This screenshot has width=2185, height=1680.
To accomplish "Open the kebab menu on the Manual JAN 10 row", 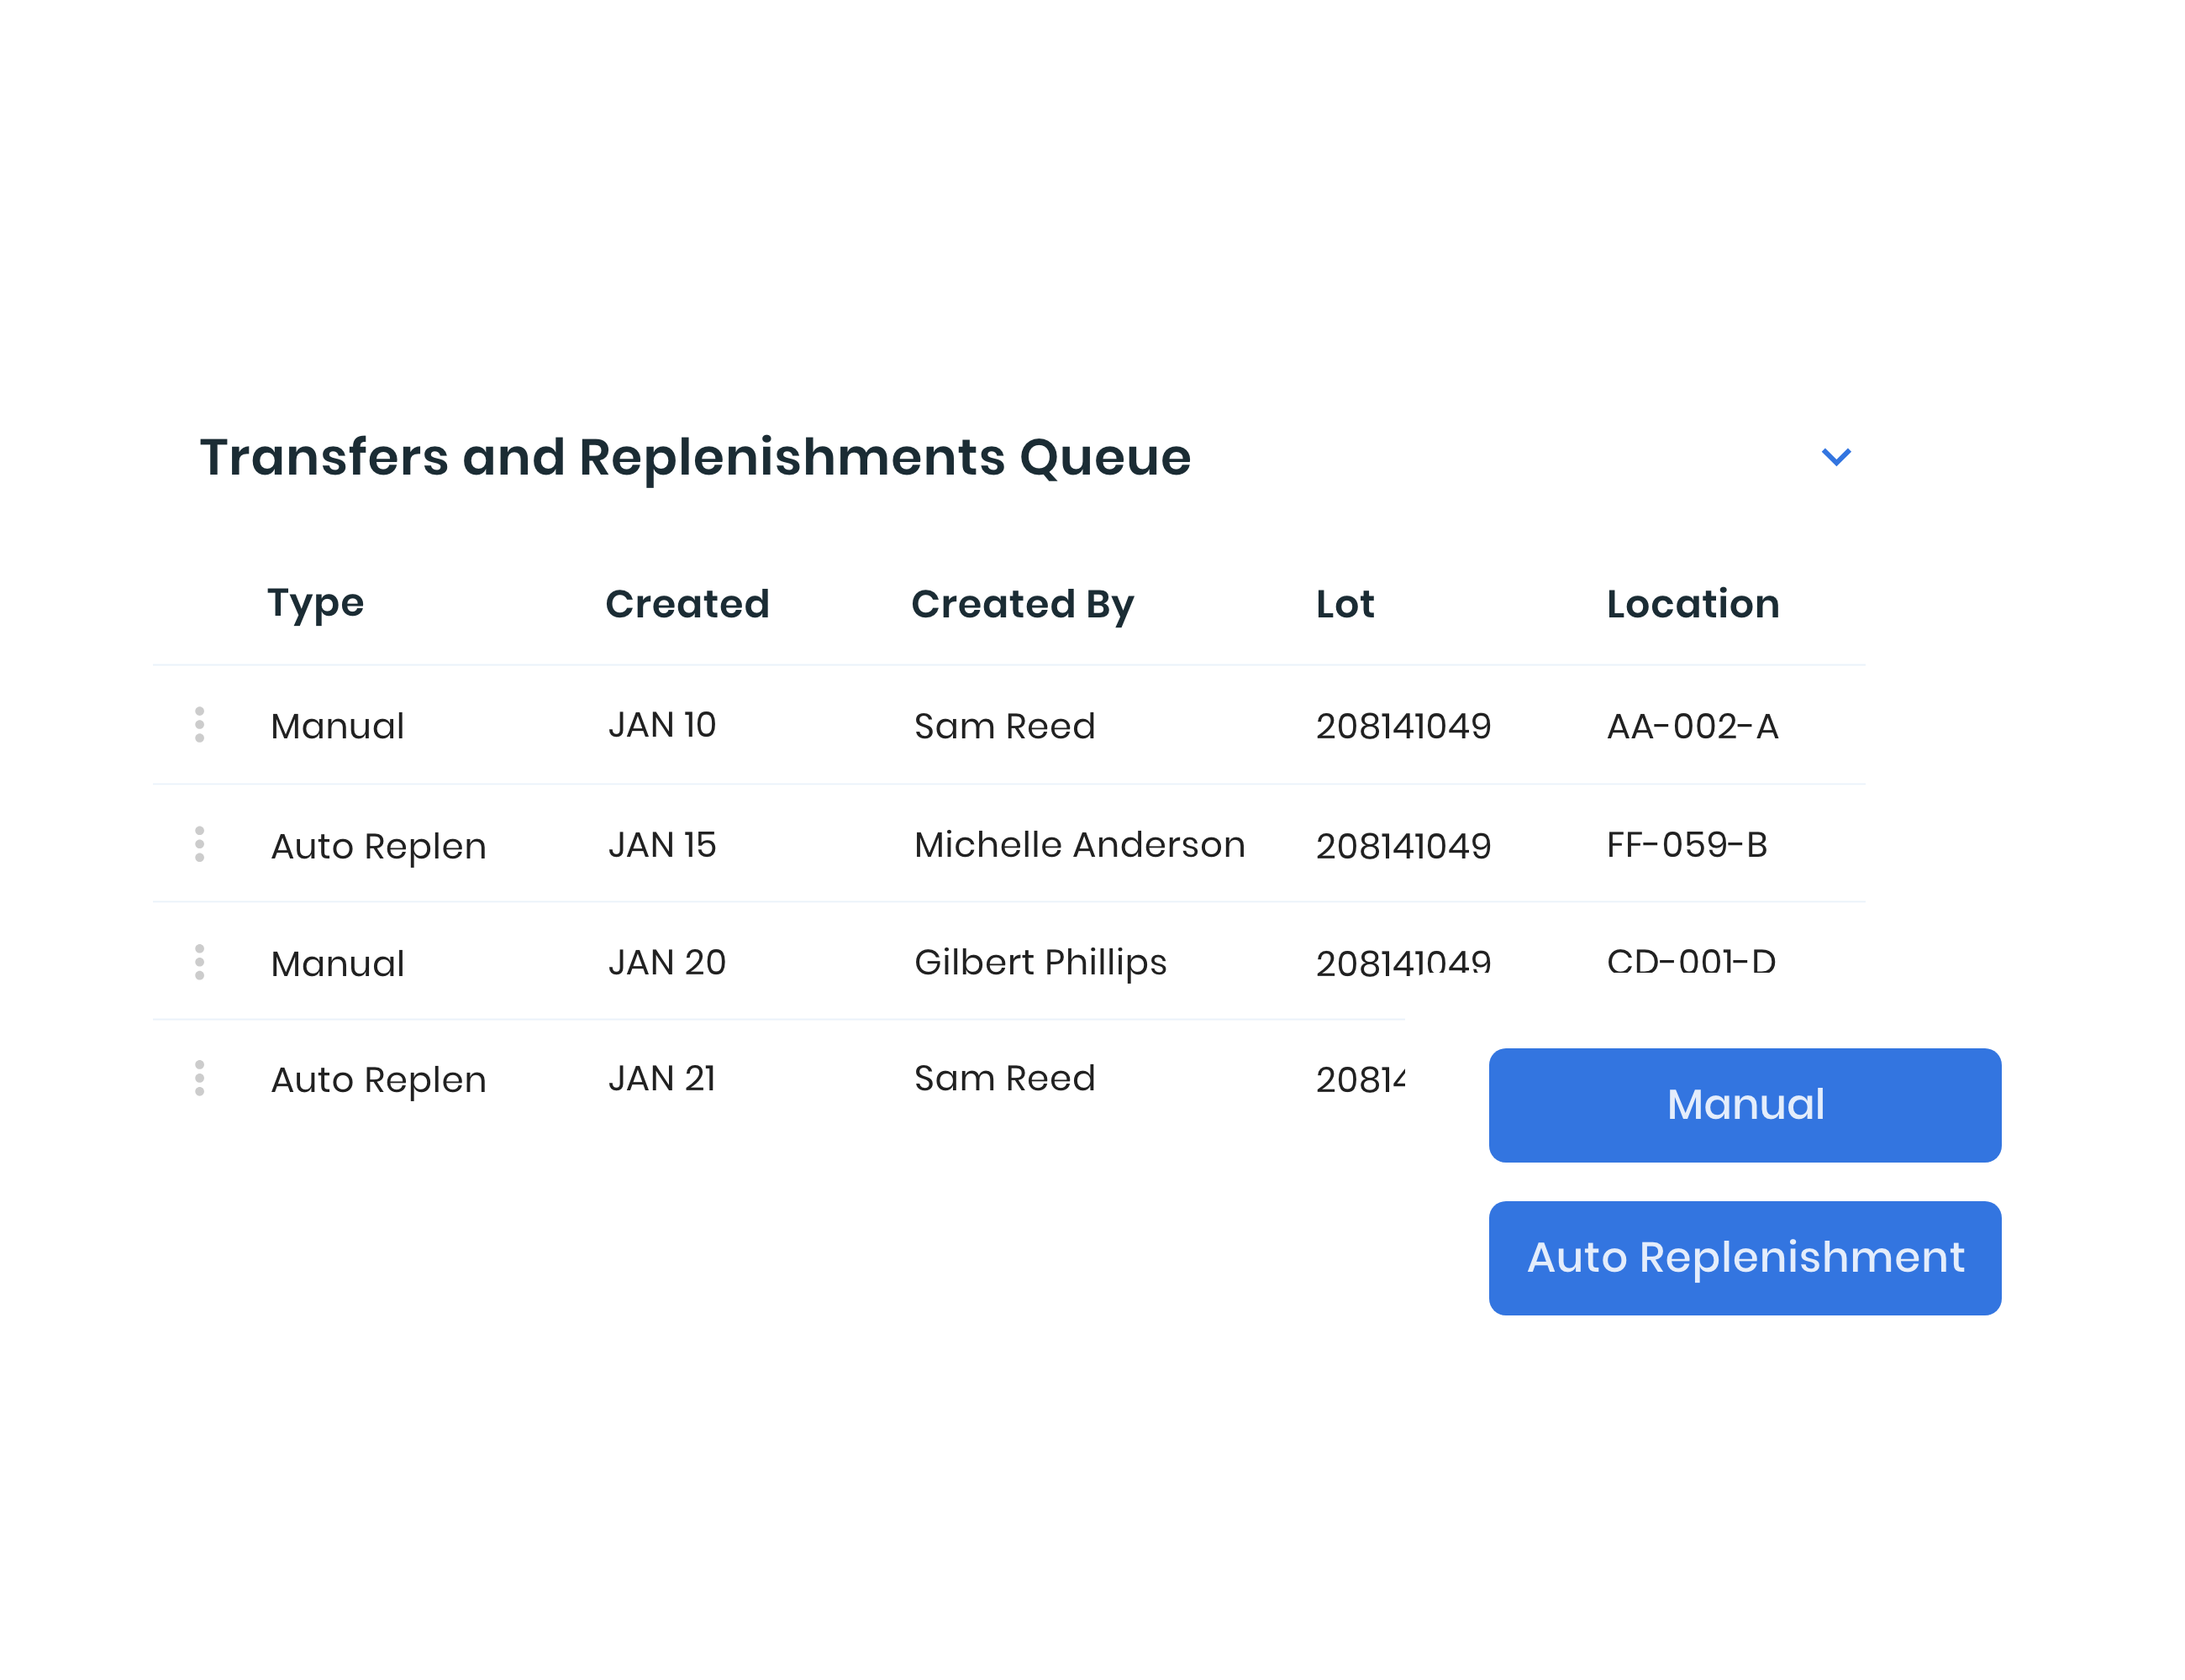I will point(199,726).
